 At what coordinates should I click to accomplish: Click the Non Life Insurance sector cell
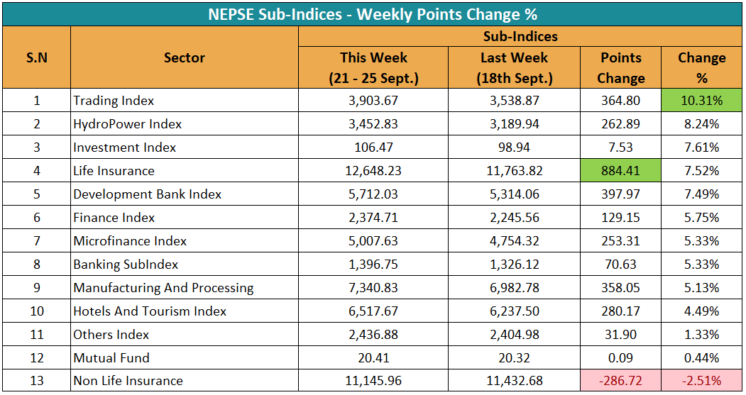pyautogui.click(x=128, y=381)
